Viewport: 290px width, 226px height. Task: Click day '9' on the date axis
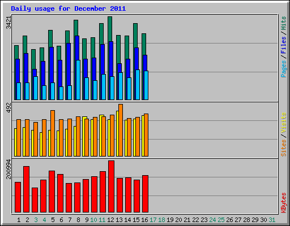tap(87, 220)
